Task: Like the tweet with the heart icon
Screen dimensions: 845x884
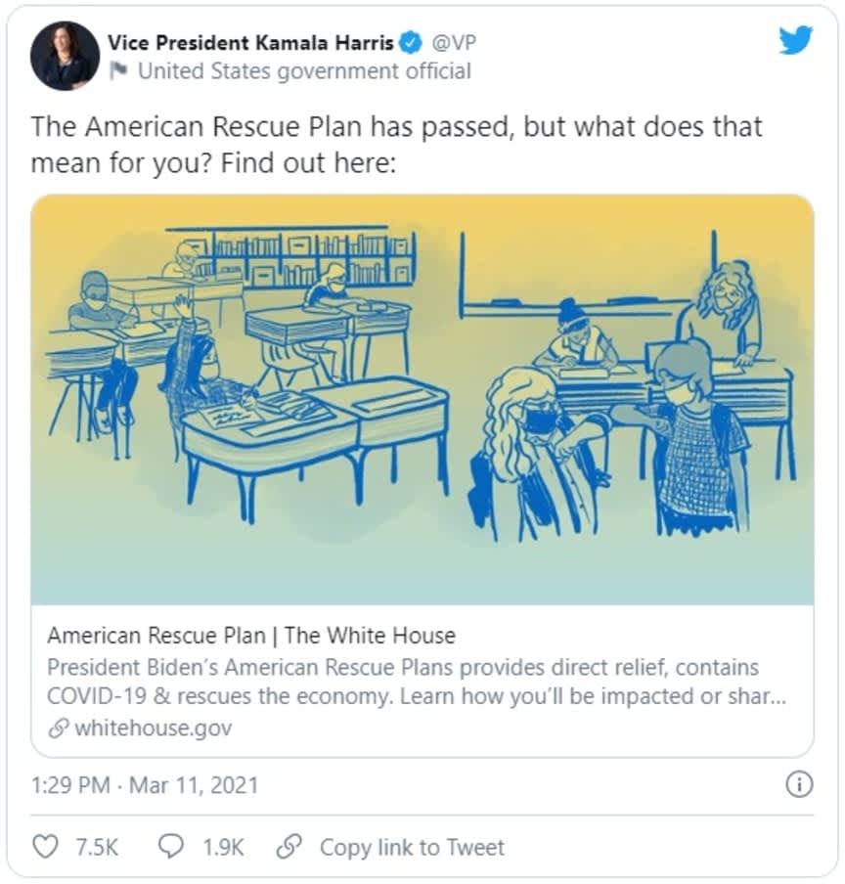Action: pyautogui.click(x=46, y=846)
